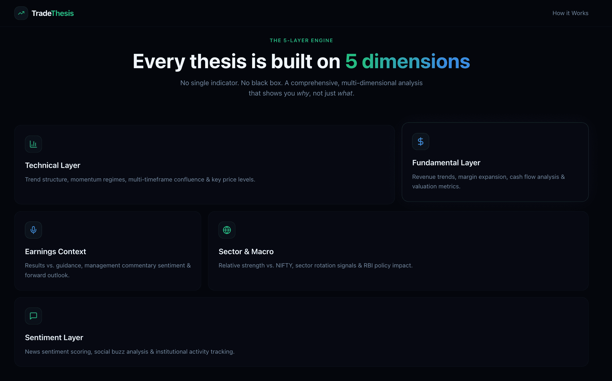Image resolution: width=612 pixels, height=381 pixels.
Task: Select the Fundamental Layer card
Action: 495,162
